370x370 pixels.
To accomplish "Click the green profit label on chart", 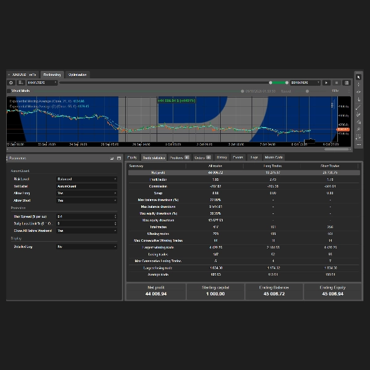I will pos(176,101).
